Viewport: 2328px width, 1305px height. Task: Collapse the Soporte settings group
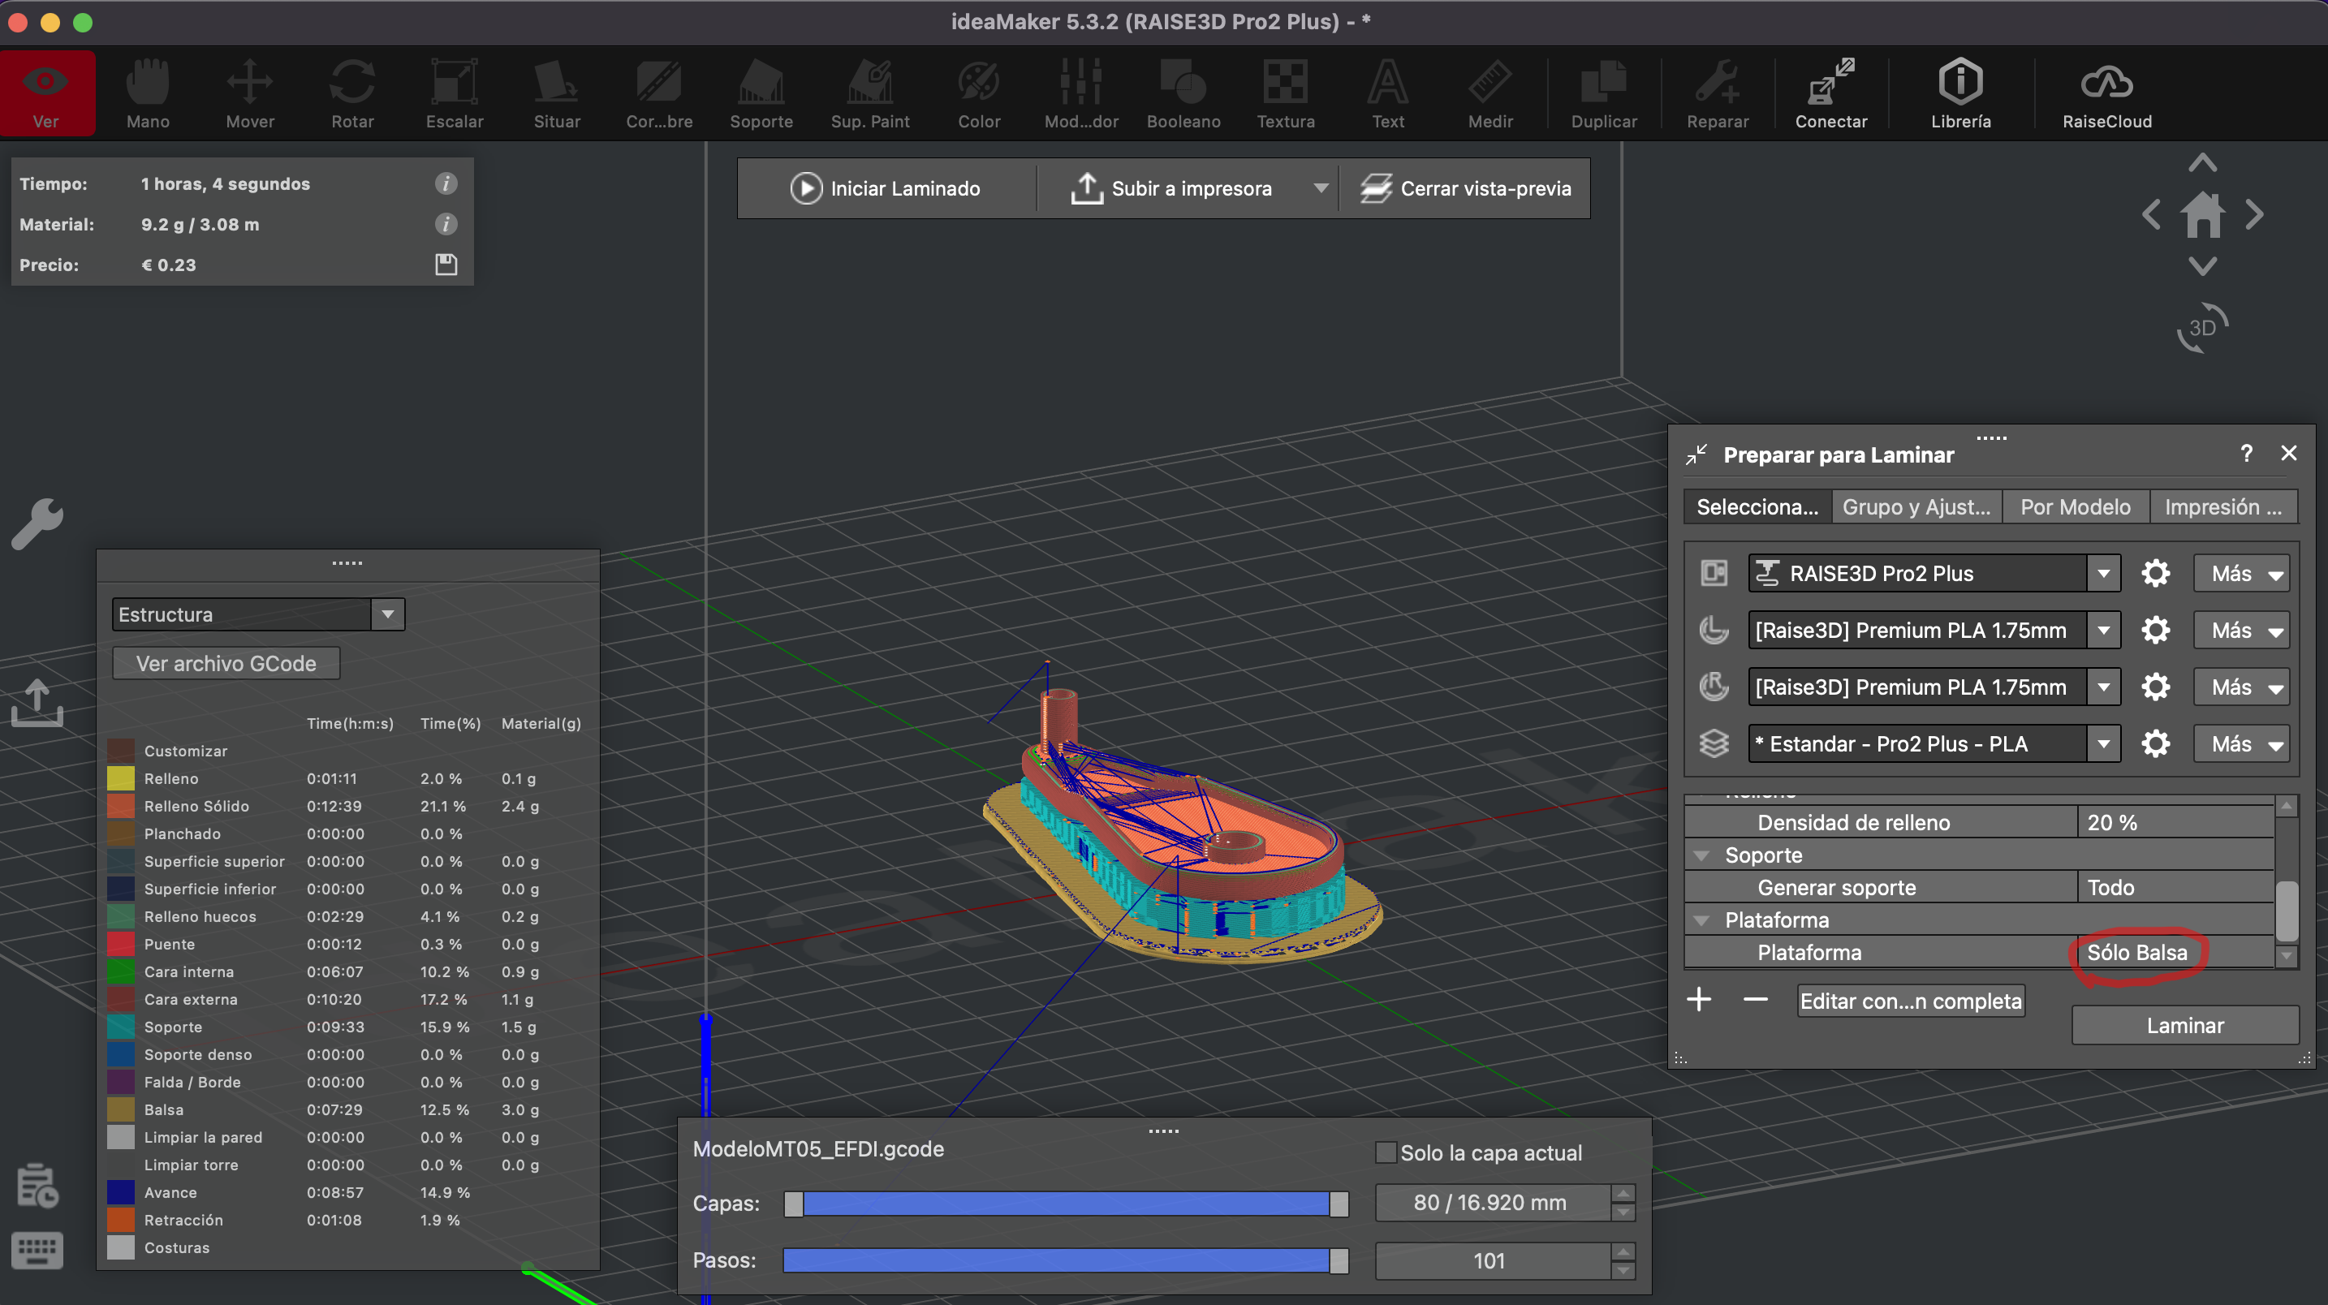click(1703, 855)
